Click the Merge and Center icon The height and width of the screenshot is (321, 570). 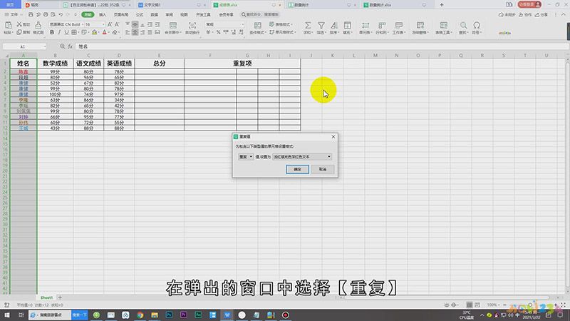173,26
